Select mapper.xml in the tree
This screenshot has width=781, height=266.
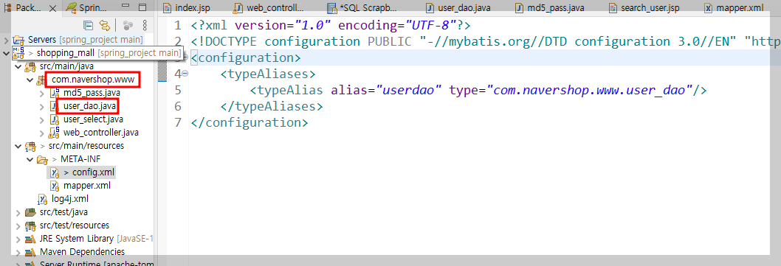(86, 186)
